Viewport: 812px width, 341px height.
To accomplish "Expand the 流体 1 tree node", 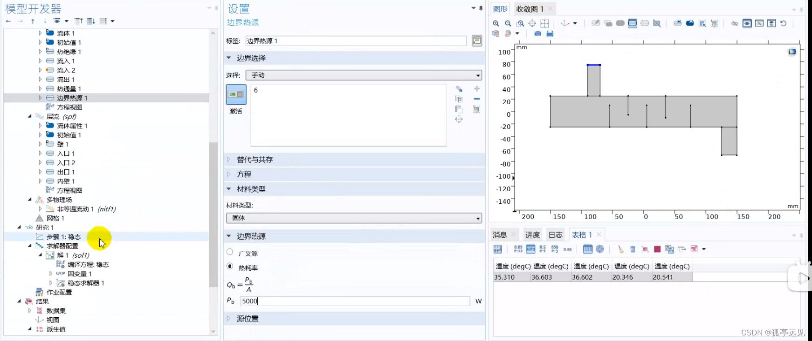I will pos(40,33).
